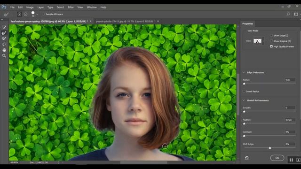Click the Shift Edge value field
This screenshot has width=301, height=169.
[x=290, y=144]
